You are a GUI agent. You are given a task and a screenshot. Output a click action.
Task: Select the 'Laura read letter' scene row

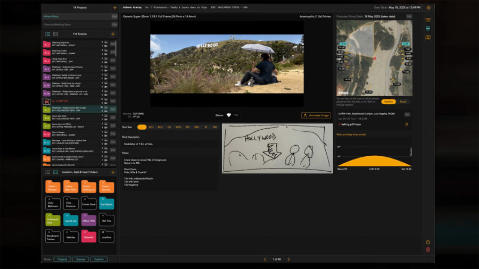click(79, 117)
